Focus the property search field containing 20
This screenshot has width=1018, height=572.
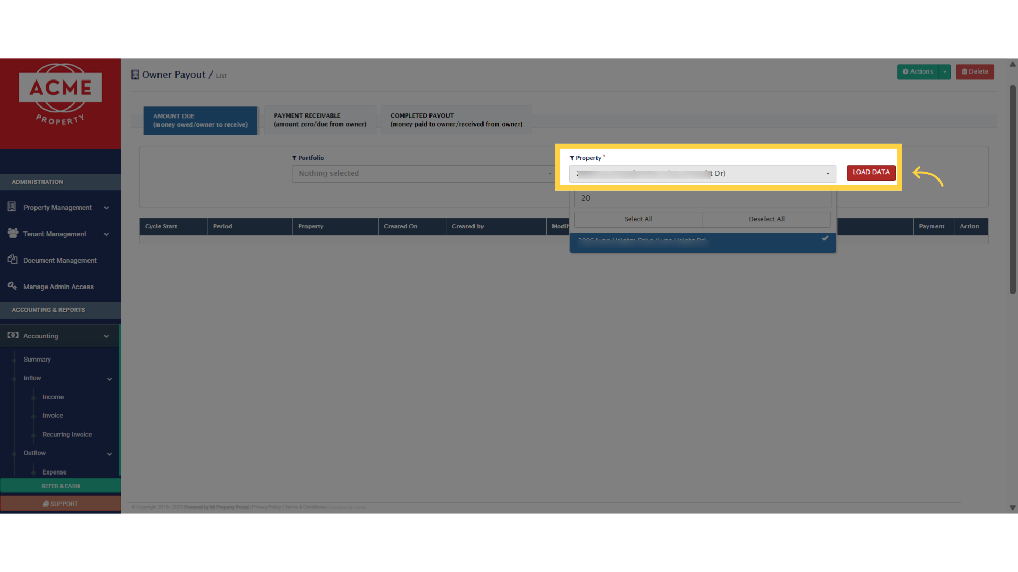click(703, 198)
